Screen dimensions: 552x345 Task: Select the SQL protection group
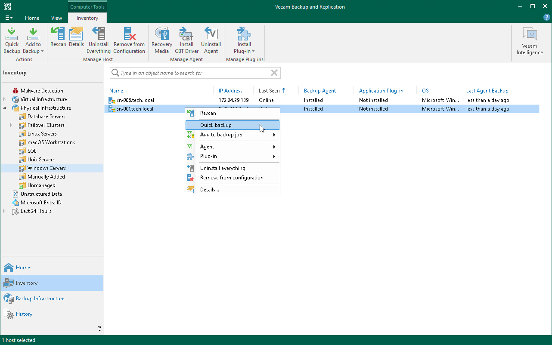[x=32, y=151]
